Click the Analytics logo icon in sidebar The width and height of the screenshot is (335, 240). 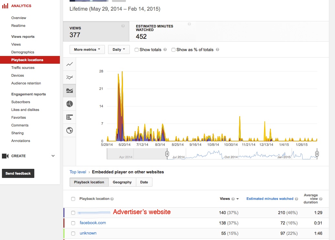5,5
